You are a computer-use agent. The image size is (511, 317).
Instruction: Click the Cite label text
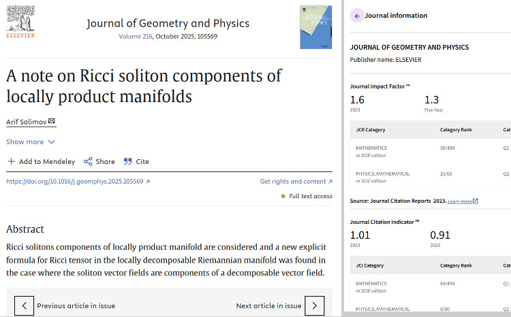point(142,161)
